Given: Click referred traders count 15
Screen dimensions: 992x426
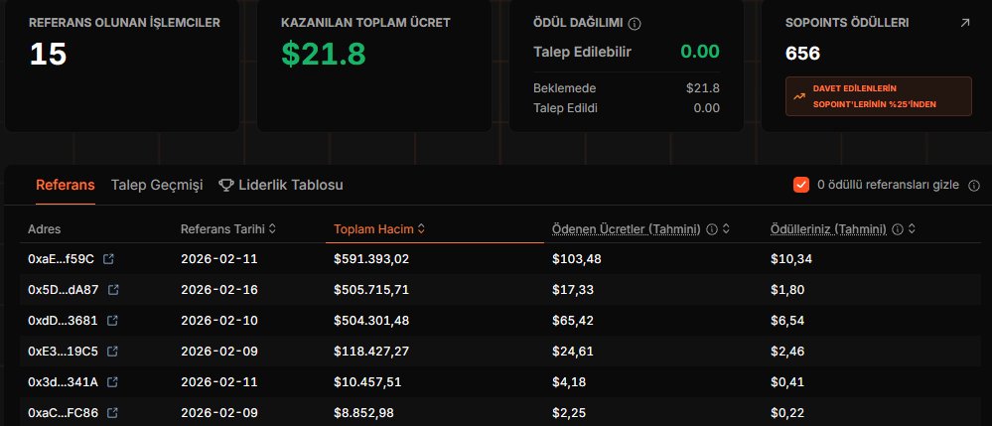Looking at the screenshot, I should (48, 54).
